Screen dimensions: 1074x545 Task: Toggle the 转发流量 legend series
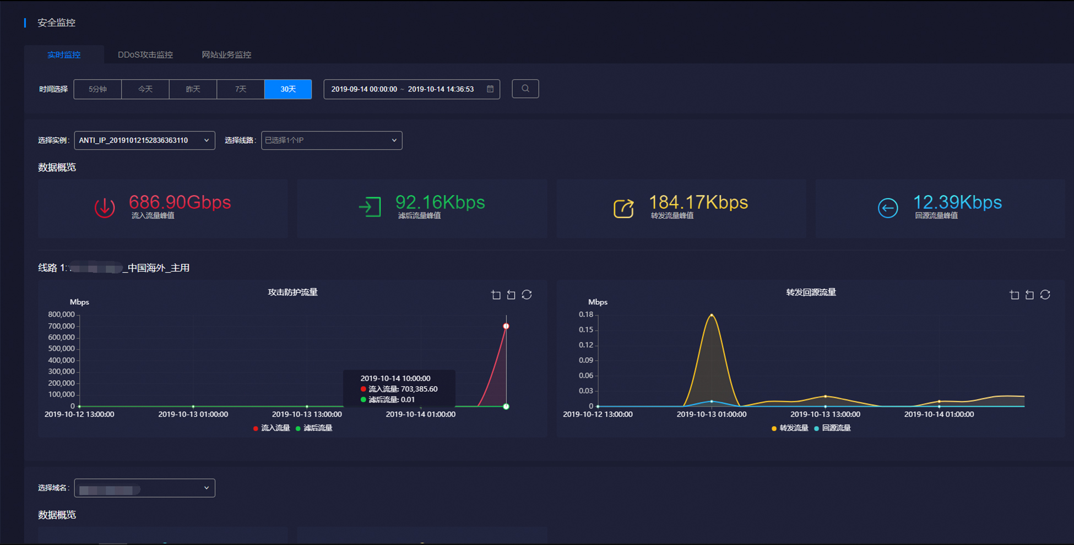[790, 428]
